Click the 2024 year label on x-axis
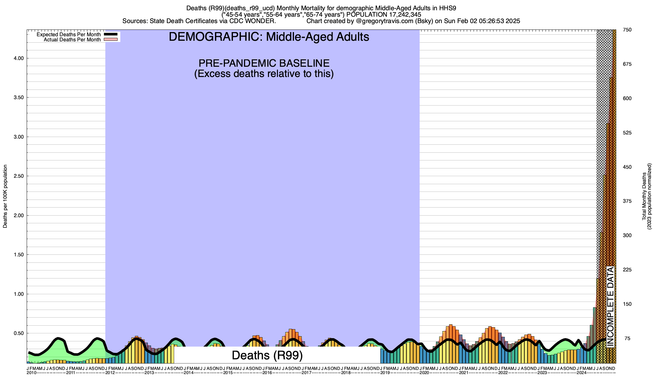The image size is (658, 385). click(x=582, y=373)
